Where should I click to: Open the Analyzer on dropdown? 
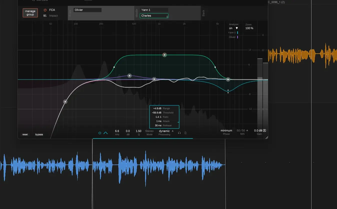point(234,28)
